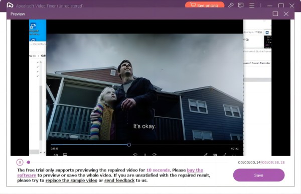Screen dimensions: 301x194
Task: Click the 'It's okay.' subtitle text
Action: [144, 126]
